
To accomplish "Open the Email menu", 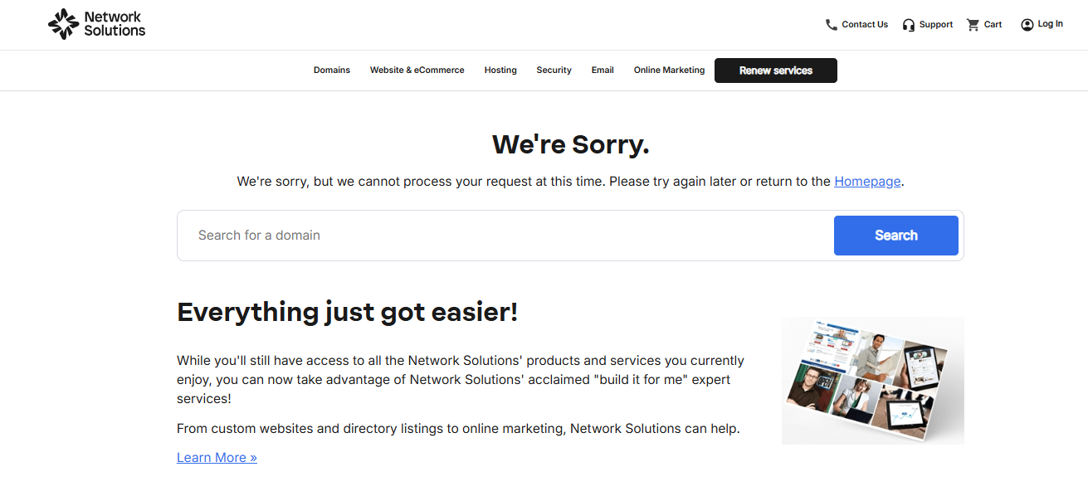I will coord(603,70).
